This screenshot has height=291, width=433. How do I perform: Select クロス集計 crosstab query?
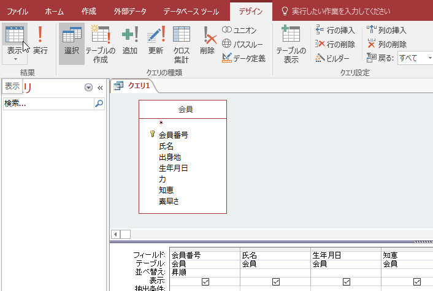181,44
